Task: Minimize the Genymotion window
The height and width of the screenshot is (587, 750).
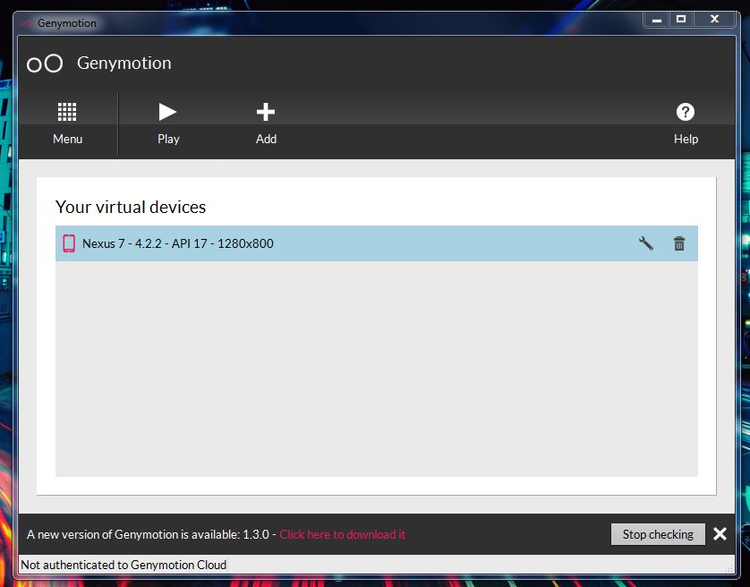Action: coord(657,20)
